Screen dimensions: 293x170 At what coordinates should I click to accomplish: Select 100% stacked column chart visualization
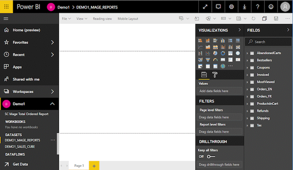pyautogui.click(x=238, y=41)
